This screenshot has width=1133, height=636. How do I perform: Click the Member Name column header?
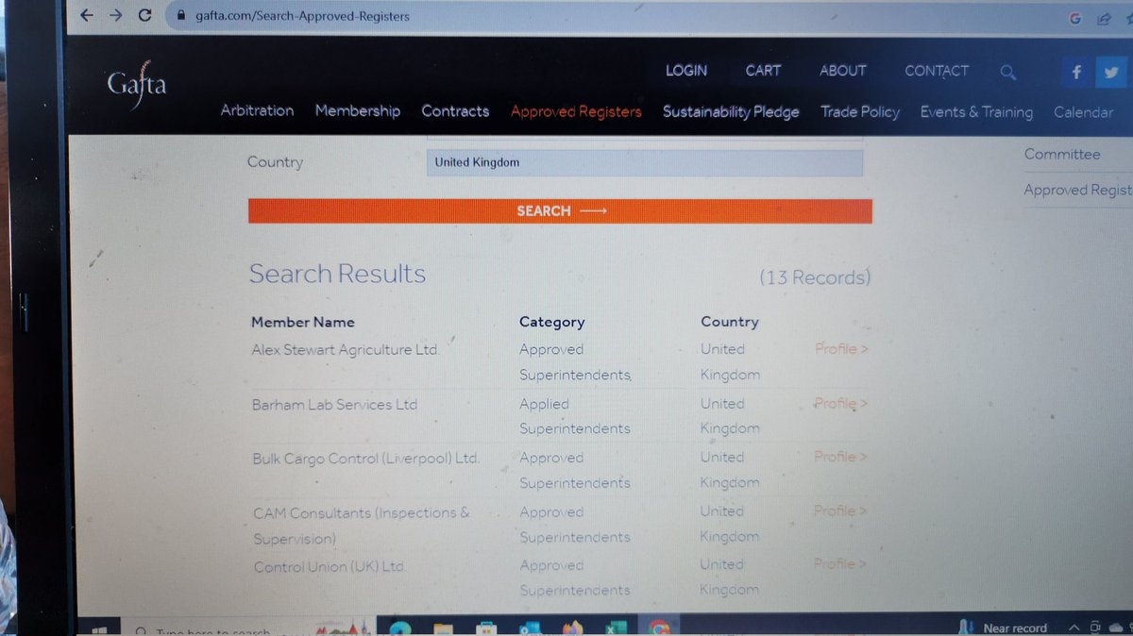click(x=303, y=322)
